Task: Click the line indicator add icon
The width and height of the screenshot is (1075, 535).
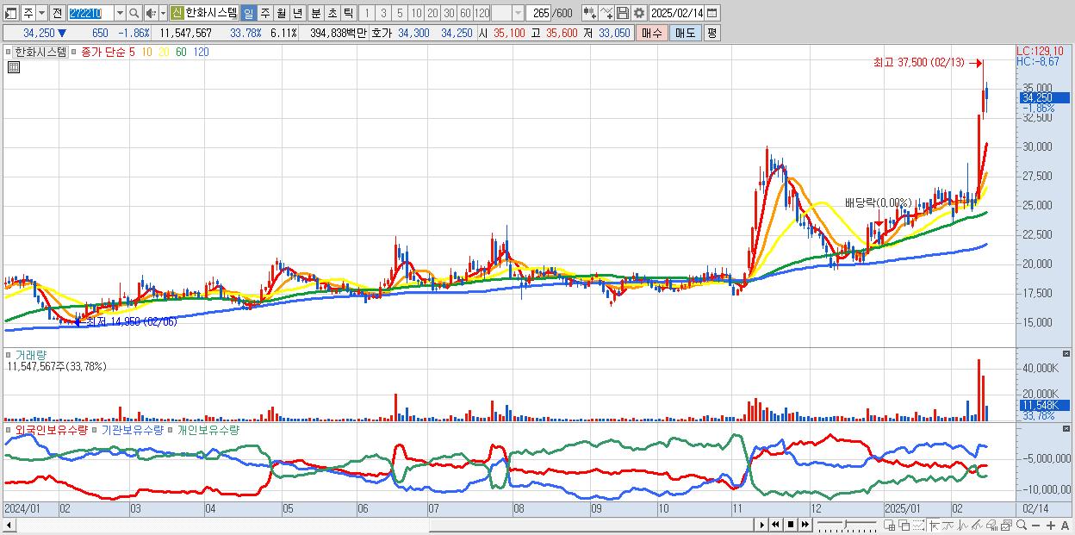Action: [606, 13]
